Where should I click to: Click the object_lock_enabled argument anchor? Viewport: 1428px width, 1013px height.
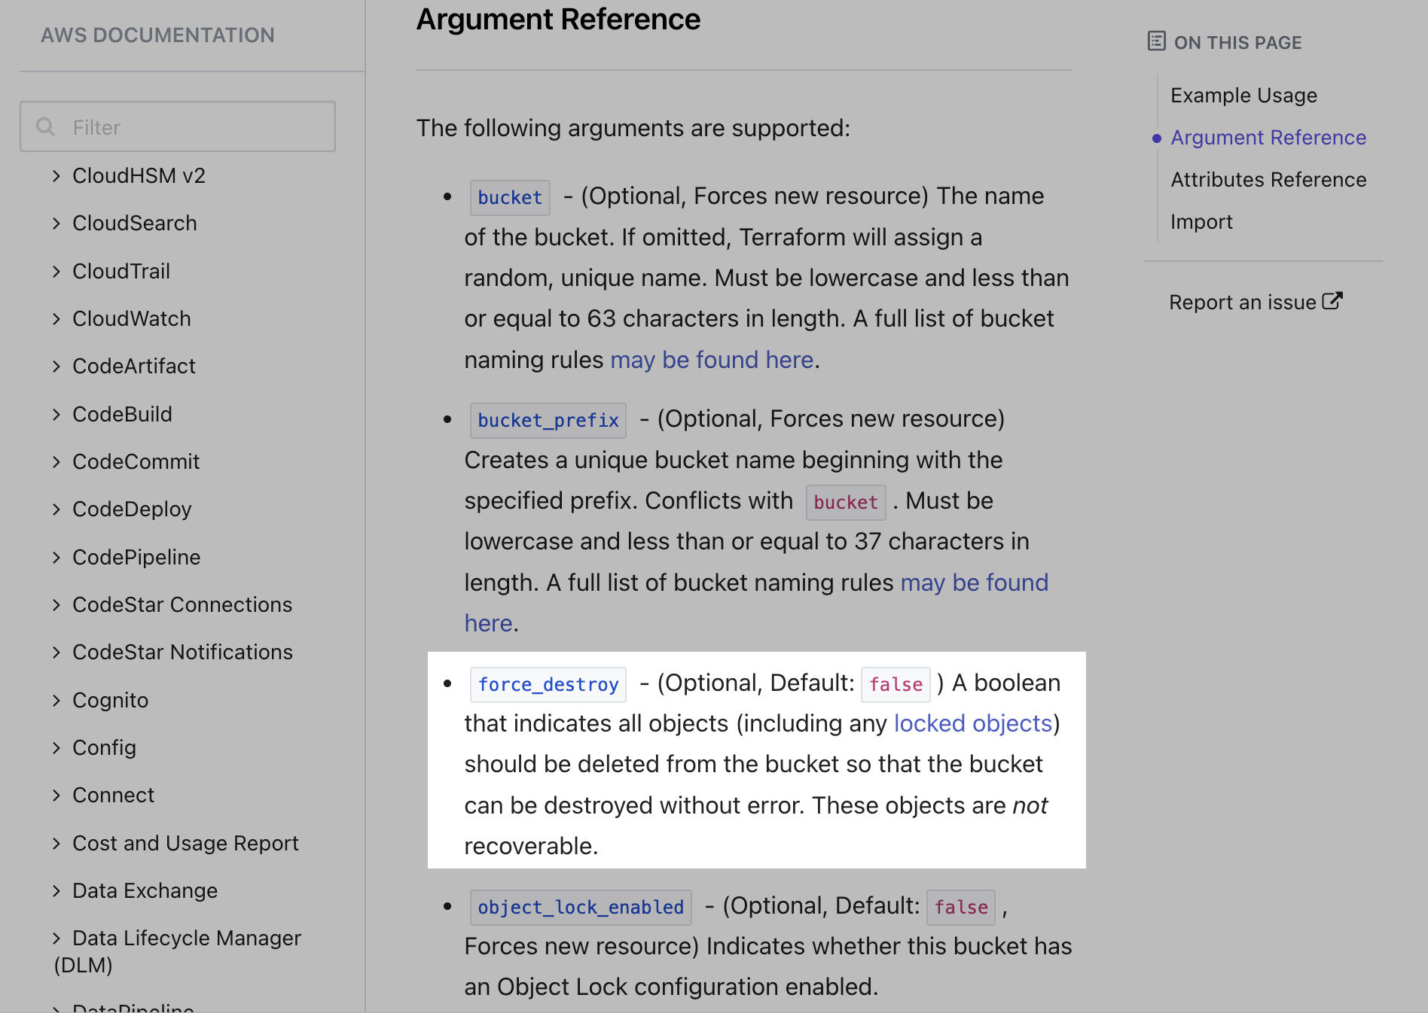(580, 908)
